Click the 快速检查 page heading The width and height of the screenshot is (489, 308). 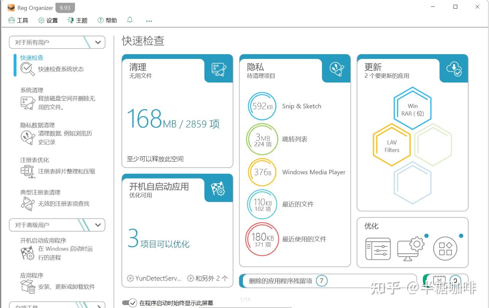(143, 41)
